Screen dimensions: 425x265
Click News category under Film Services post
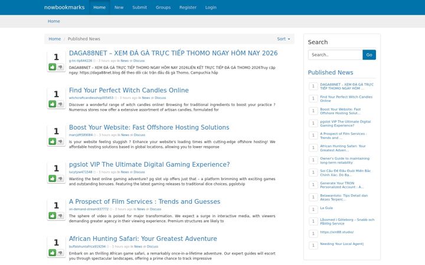pyautogui.click(x=141, y=209)
